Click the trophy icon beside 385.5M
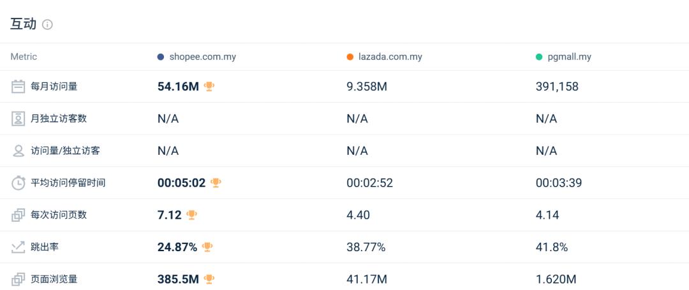The height and width of the screenshot is (290, 689). [x=209, y=279]
